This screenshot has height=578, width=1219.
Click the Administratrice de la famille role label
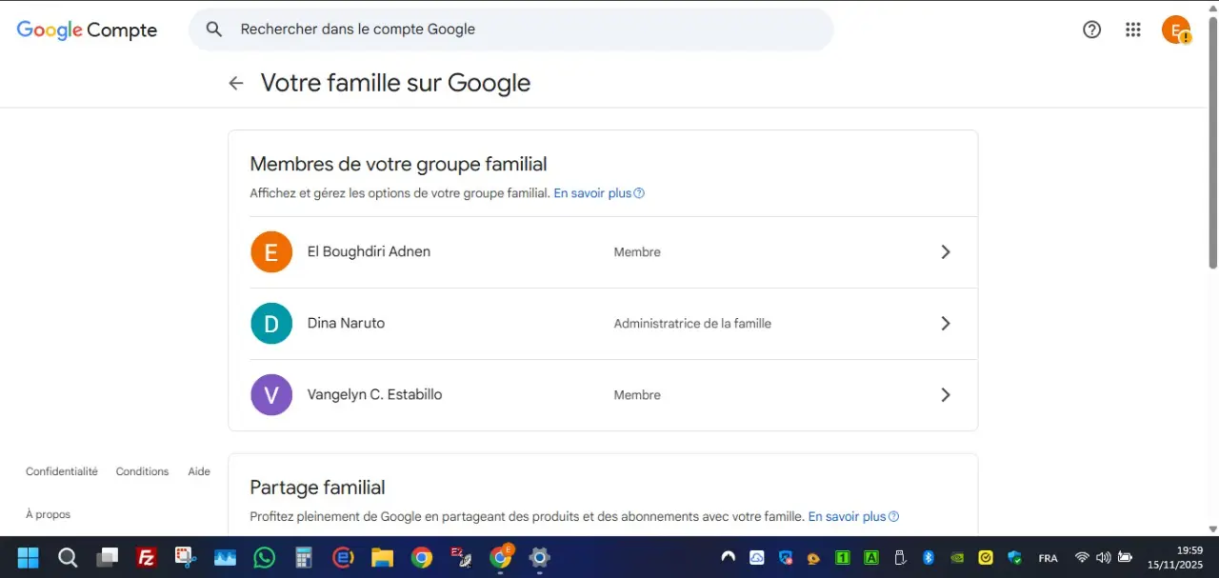[x=692, y=324]
